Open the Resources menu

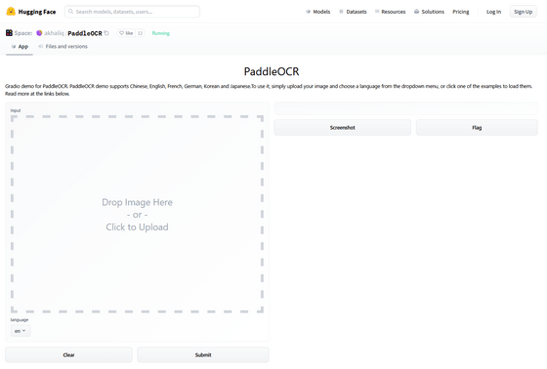(390, 12)
